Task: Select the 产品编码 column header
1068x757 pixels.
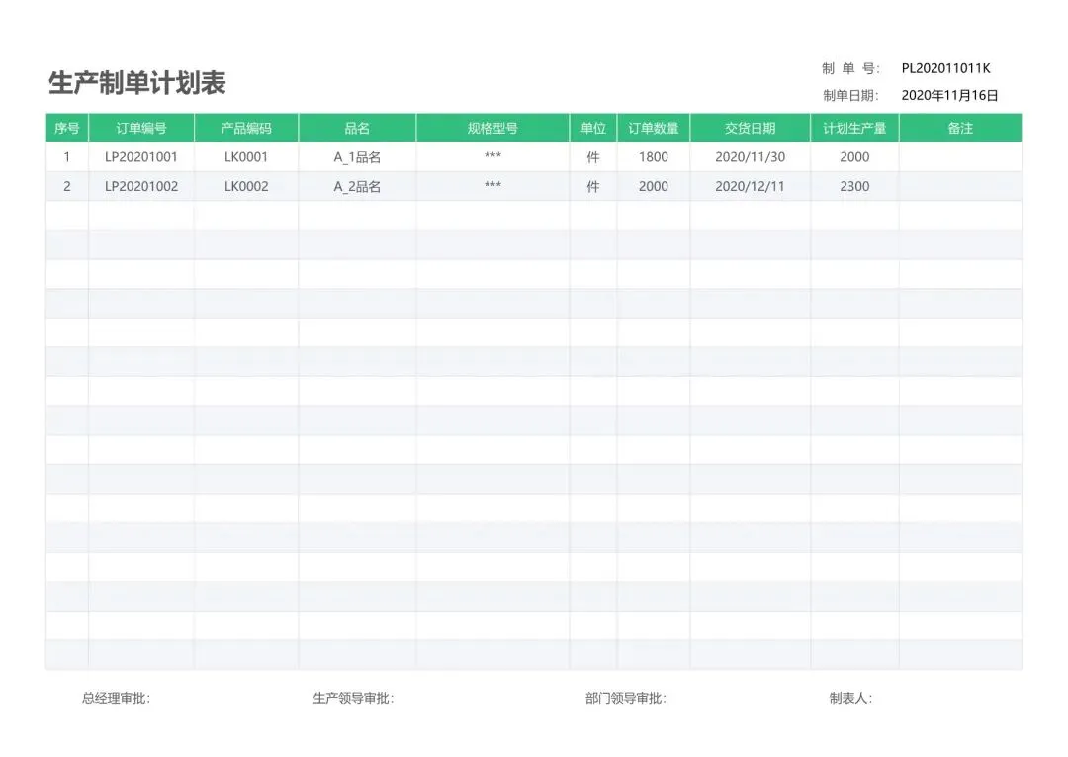Action: [x=246, y=128]
